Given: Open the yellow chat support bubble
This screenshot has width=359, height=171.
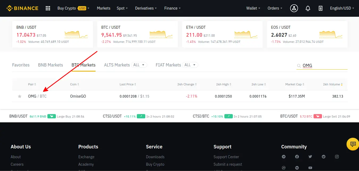Looking at the screenshot, I should (353, 144).
